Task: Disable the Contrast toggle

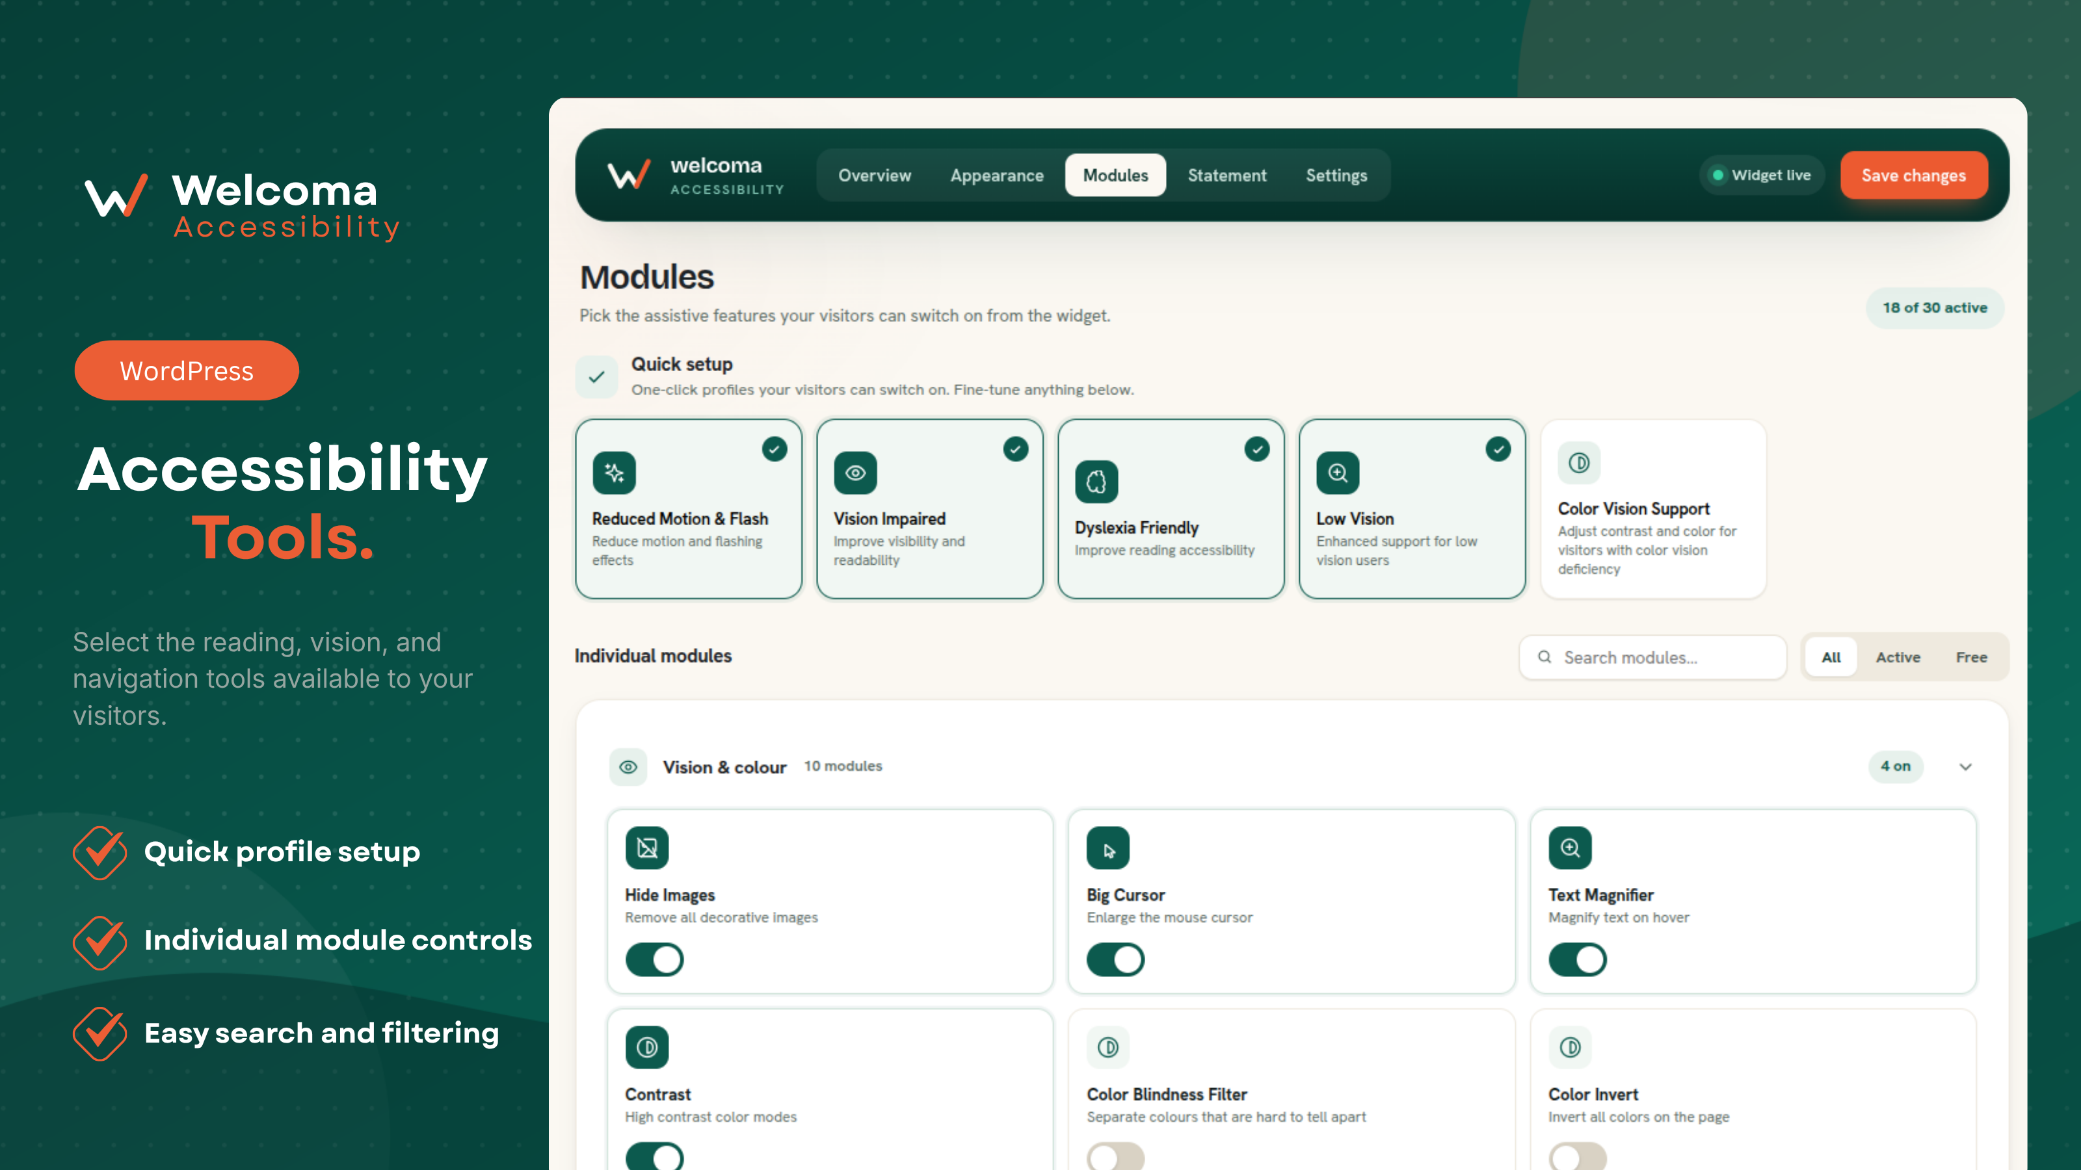Action: (x=654, y=1156)
